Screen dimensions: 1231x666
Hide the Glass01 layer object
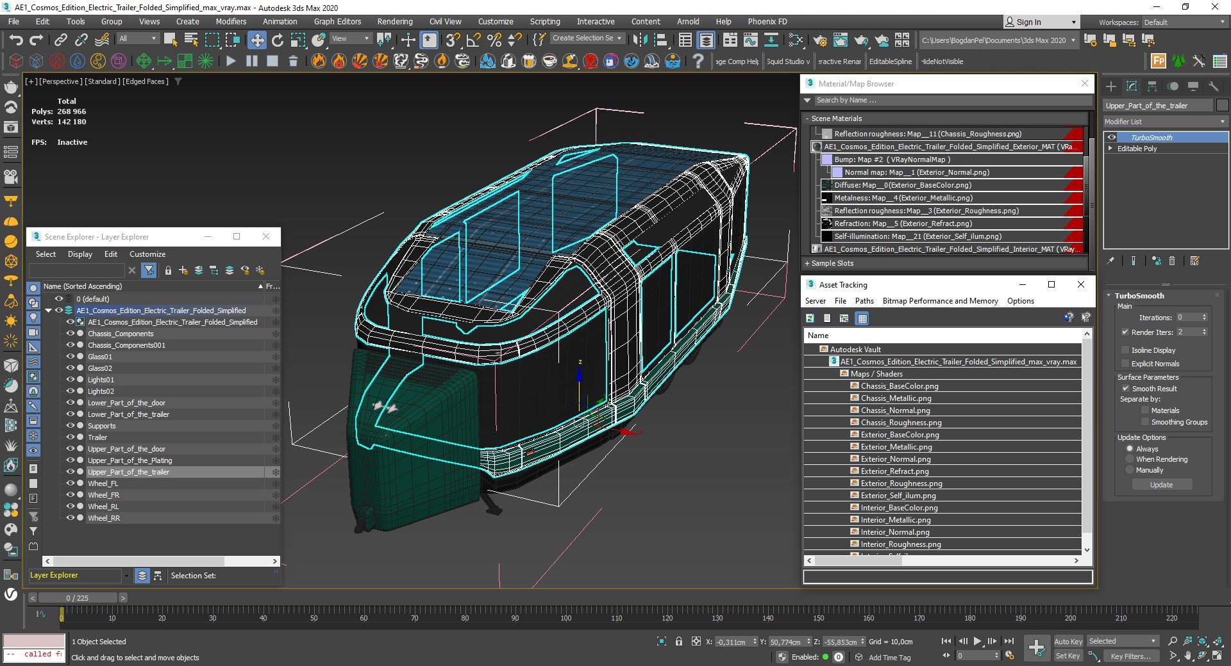pyautogui.click(x=71, y=357)
